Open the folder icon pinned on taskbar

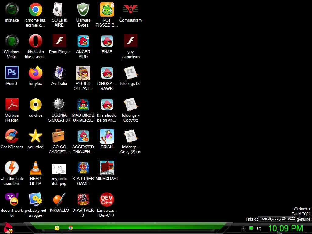click(57, 228)
